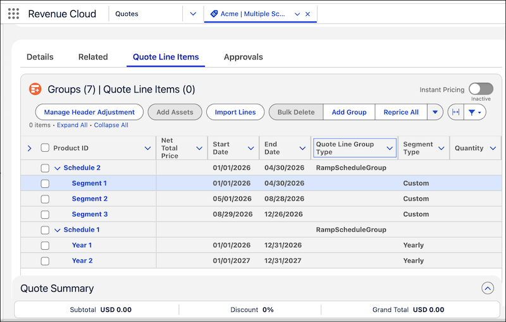Open Product ID column menu
The image size is (506, 322).
tap(147, 148)
